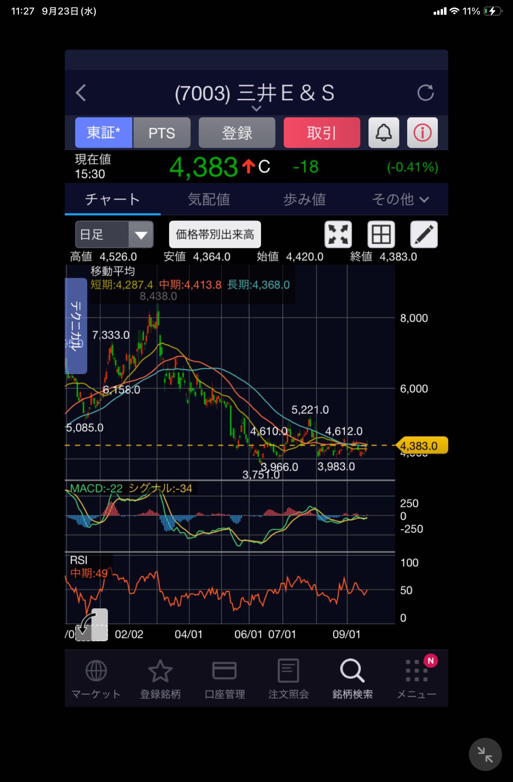This screenshot has width=513, height=782.
Task: Open the menu grid icon
Action: pyautogui.click(x=417, y=671)
